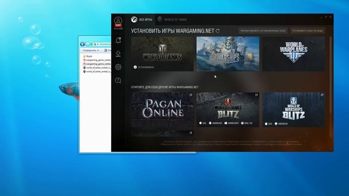Open external link icon on World of Warships Blitz card
Image resolution: width=349 pixels, height=196 pixels.
click(322, 95)
